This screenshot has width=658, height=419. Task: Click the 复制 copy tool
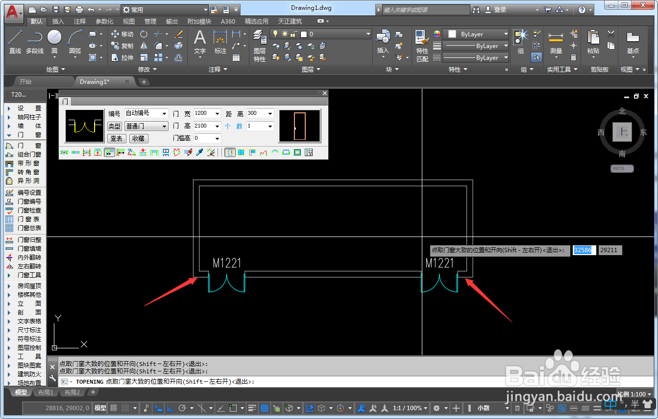(122, 46)
